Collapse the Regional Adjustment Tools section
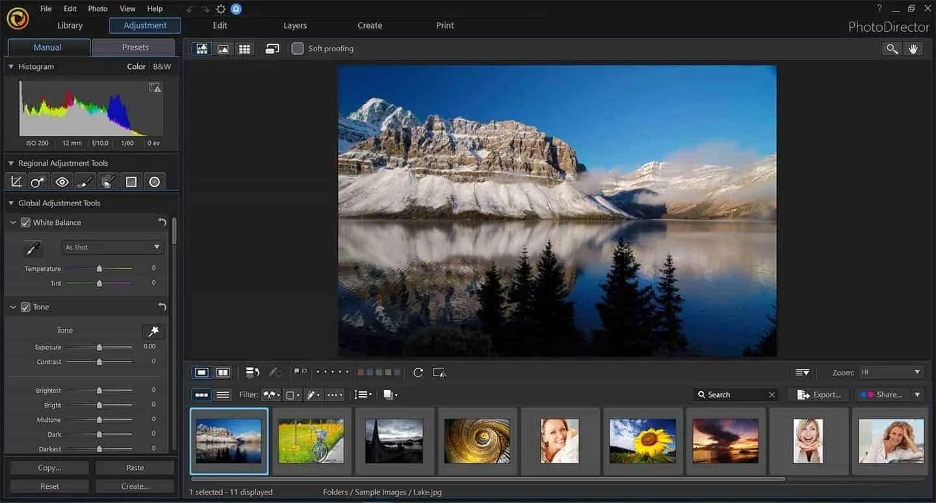This screenshot has width=936, height=503. [x=11, y=163]
